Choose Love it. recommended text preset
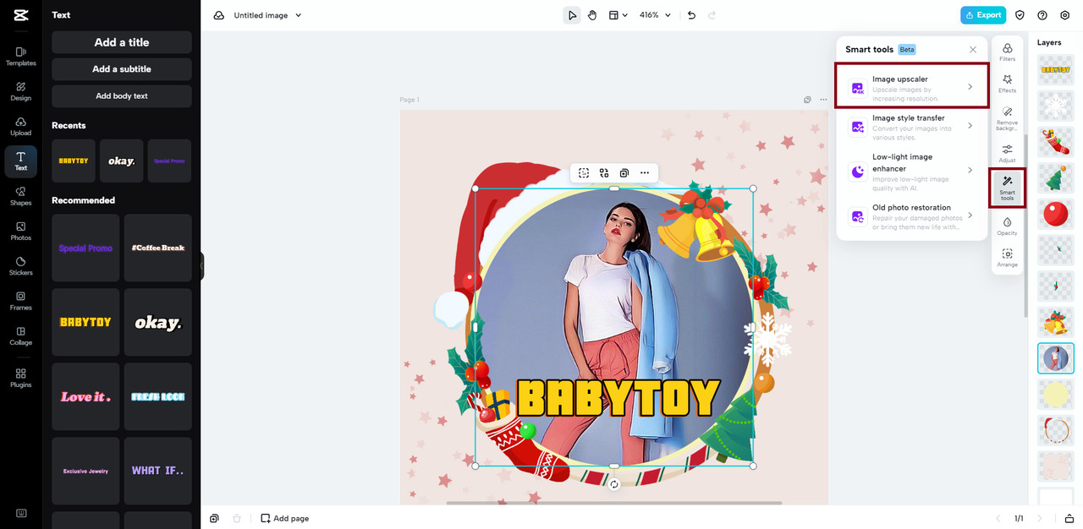This screenshot has width=1083, height=529. point(85,396)
